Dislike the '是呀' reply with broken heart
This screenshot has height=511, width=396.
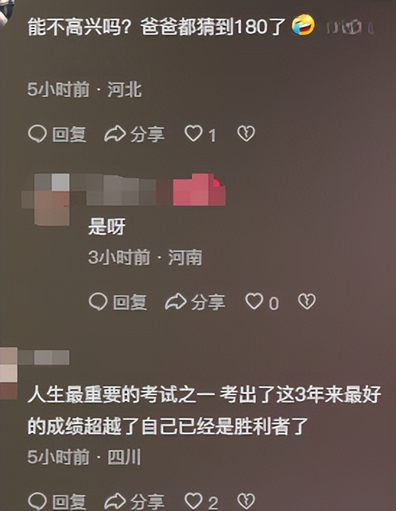coord(307,301)
